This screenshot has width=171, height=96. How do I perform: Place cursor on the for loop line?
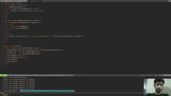(x=17, y=5)
